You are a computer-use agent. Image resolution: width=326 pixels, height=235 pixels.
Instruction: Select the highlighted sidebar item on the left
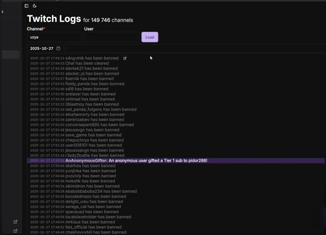tap(11, 55)
